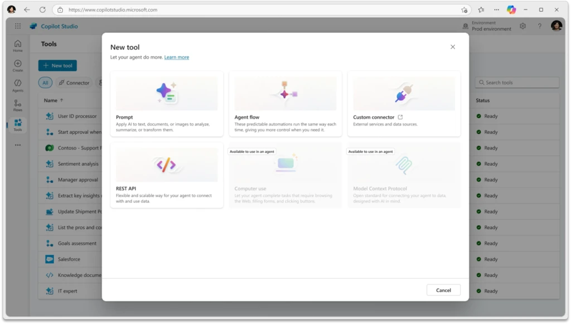This screenshot has height=324, width=571.
Task: Open the Copilot Studio settings gear
Action: pos(522,26)
